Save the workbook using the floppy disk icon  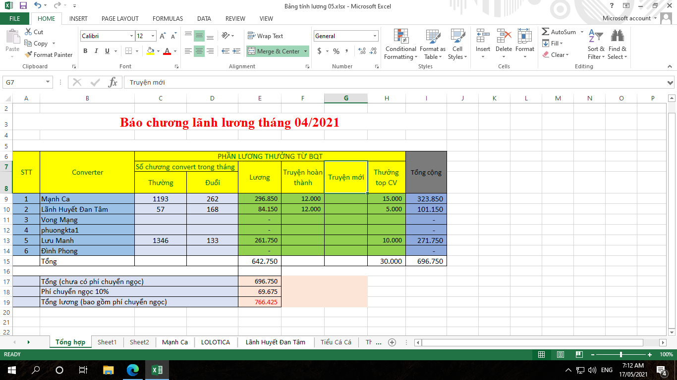coord(23,6)
